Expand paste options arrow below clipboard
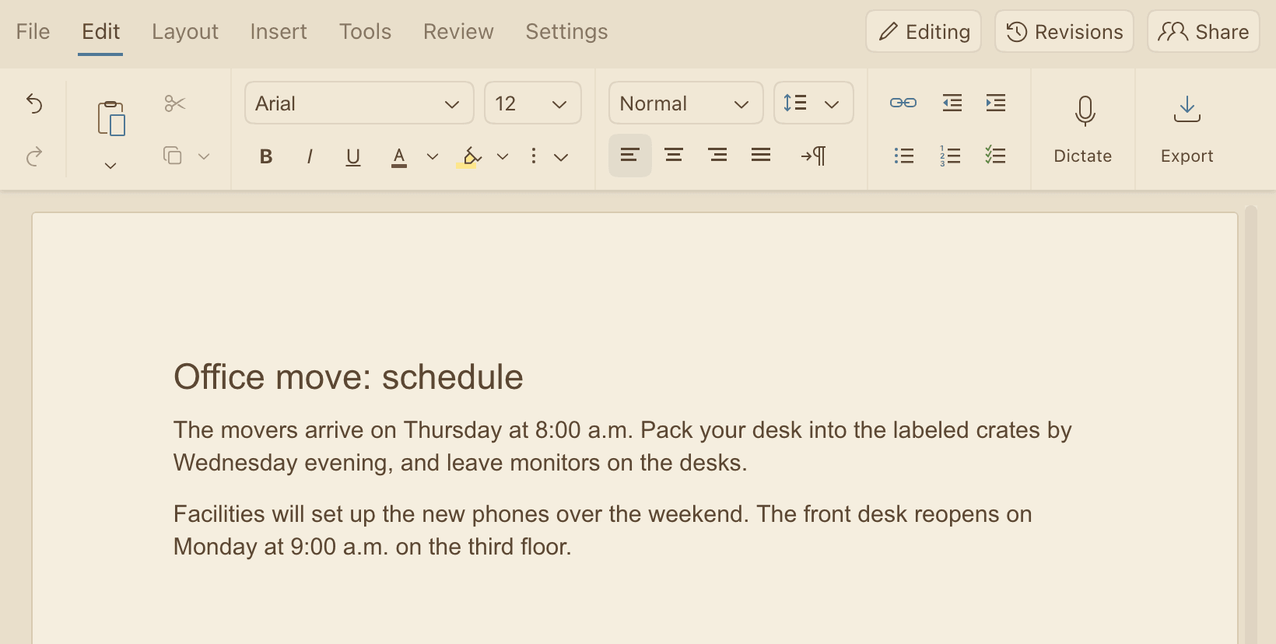 pos(110,165)
